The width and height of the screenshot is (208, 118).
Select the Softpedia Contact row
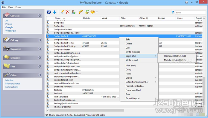pos(124,29)
